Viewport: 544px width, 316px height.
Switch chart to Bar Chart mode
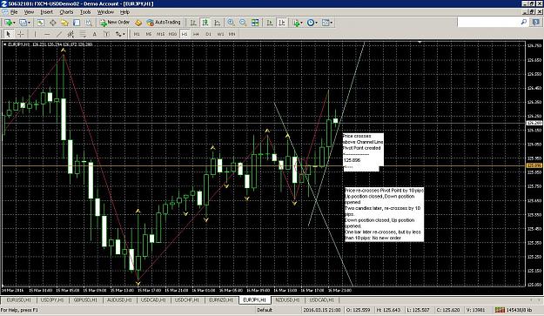(193, 23)
